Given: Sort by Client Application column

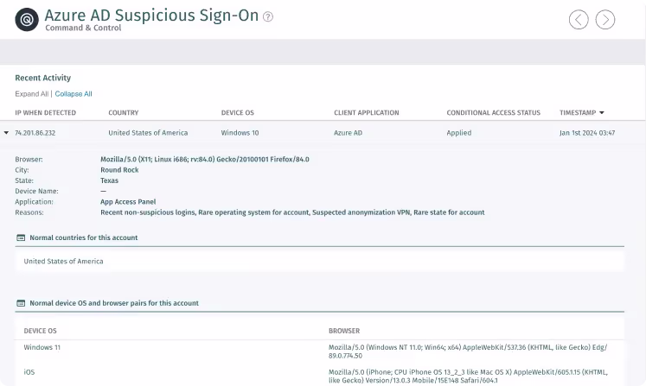Looking at the screenshot, I should pyautogui.click(x=367, y=113).
